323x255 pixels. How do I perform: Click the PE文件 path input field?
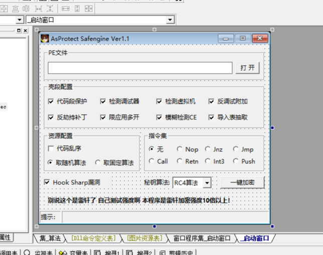[140, 68]
